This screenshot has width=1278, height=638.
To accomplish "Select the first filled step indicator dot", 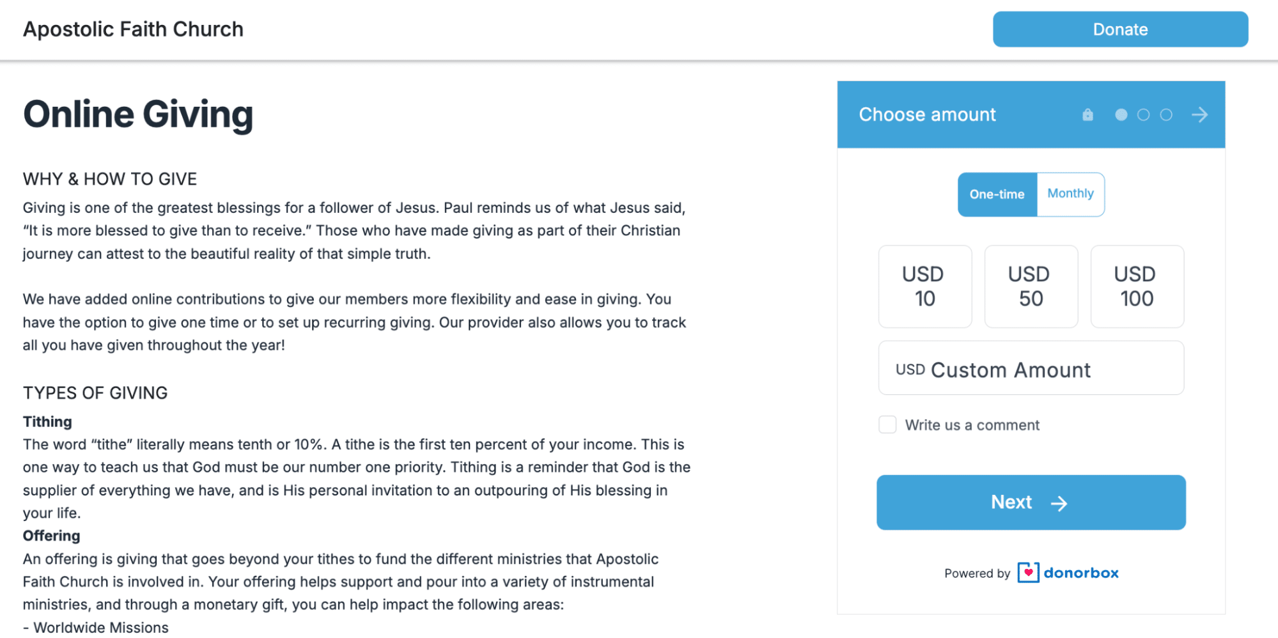I will [1121, 115].
